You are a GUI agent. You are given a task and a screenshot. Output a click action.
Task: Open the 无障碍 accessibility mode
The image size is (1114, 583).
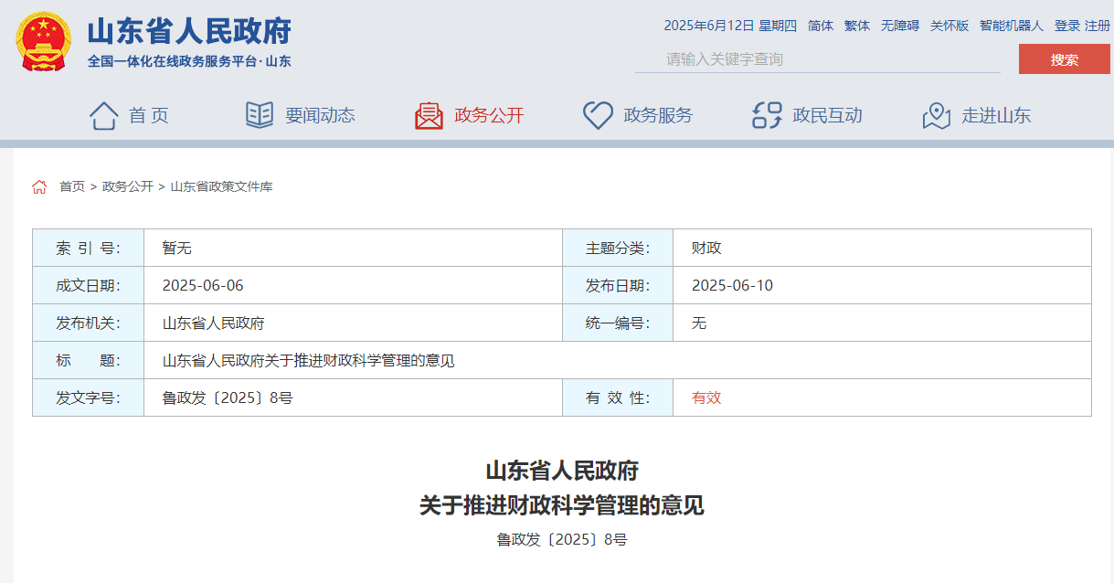(900, 26)
